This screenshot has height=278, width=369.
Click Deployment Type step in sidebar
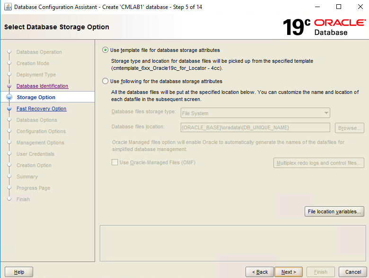tap(36, 75)
